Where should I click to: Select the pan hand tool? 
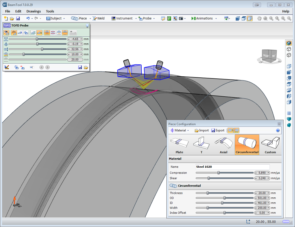[x=259, y=18]
